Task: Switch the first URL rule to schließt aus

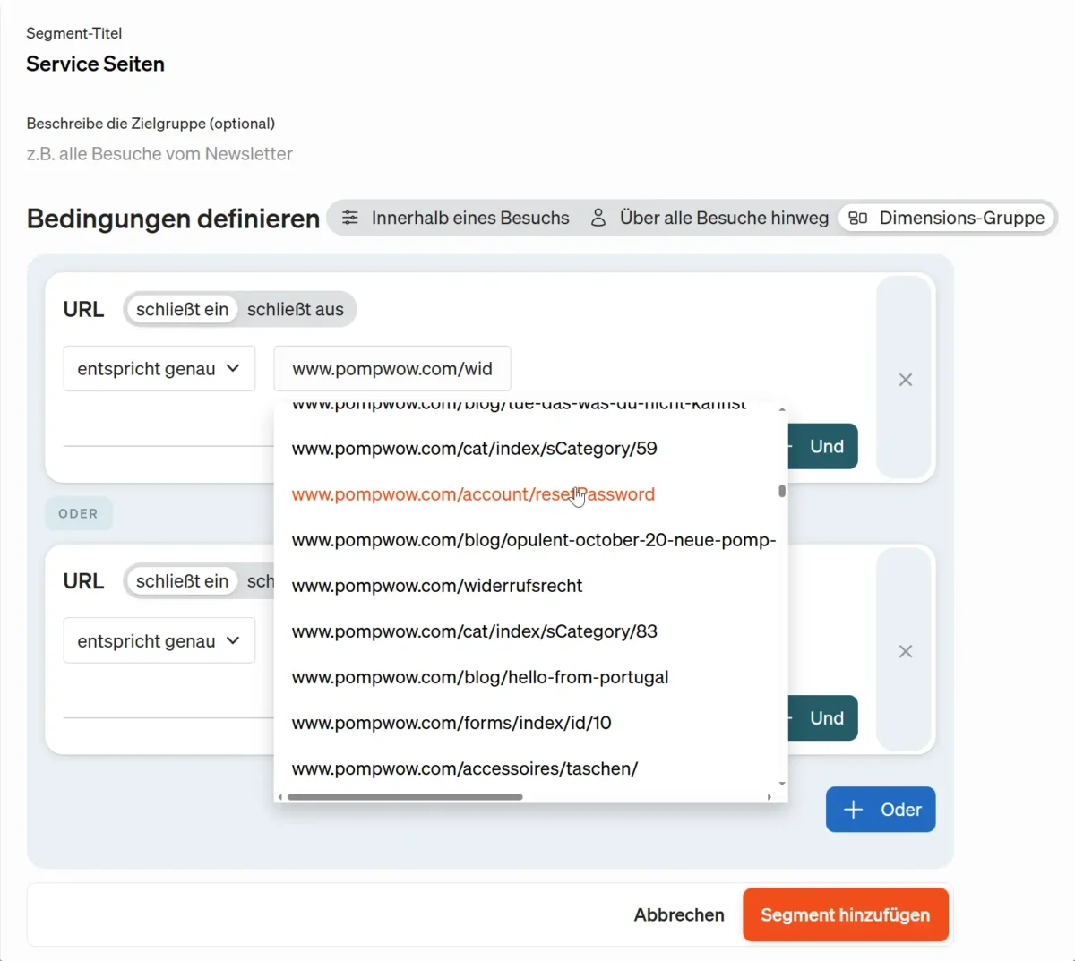Action: (x=297, y=309)
